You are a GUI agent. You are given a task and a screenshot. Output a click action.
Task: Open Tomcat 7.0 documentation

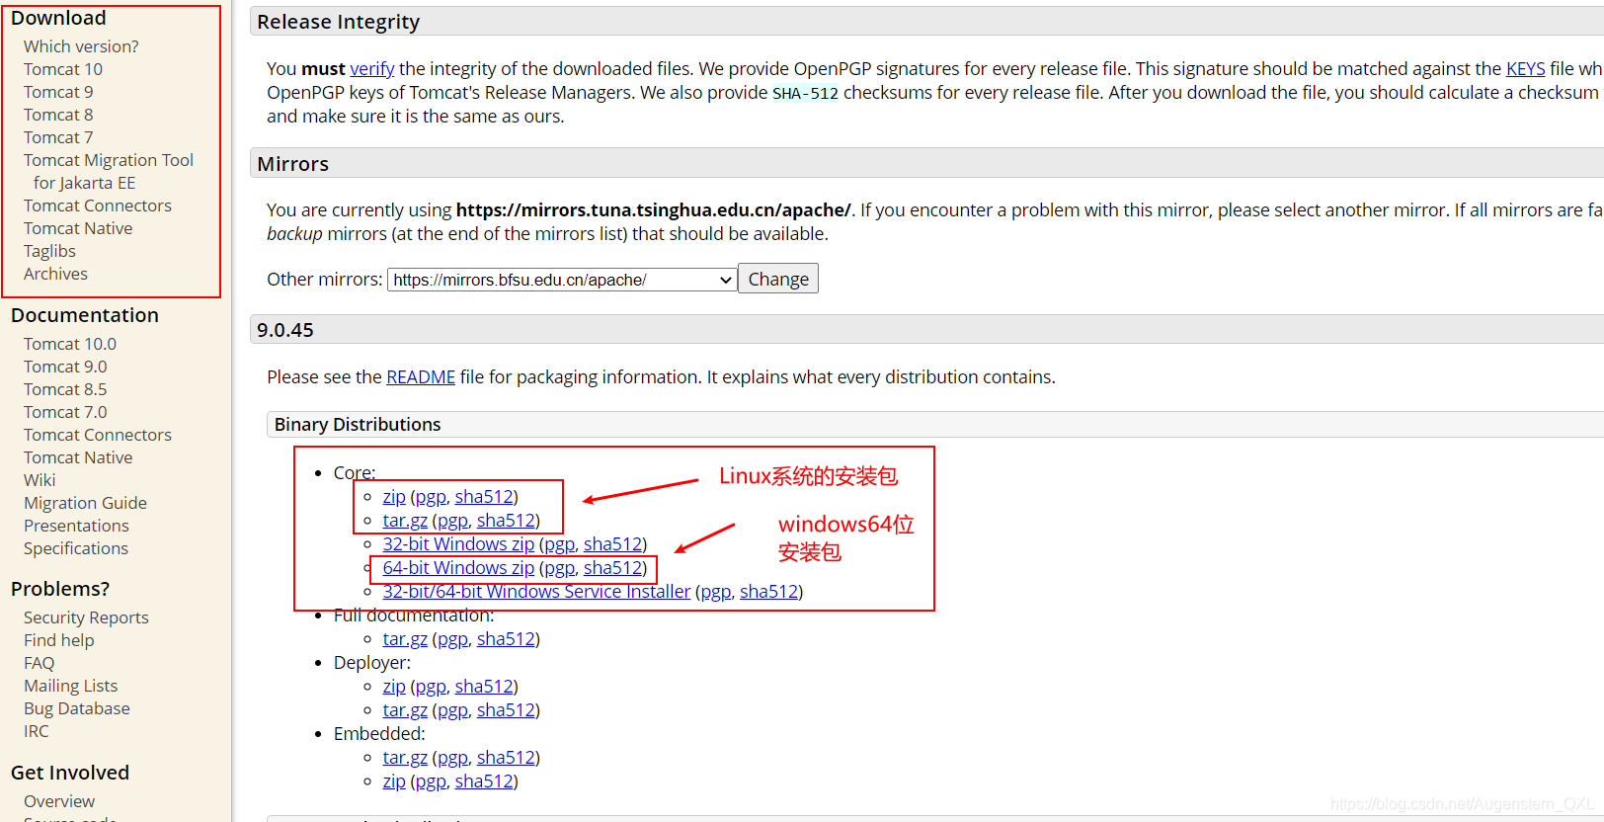(65, 412)
